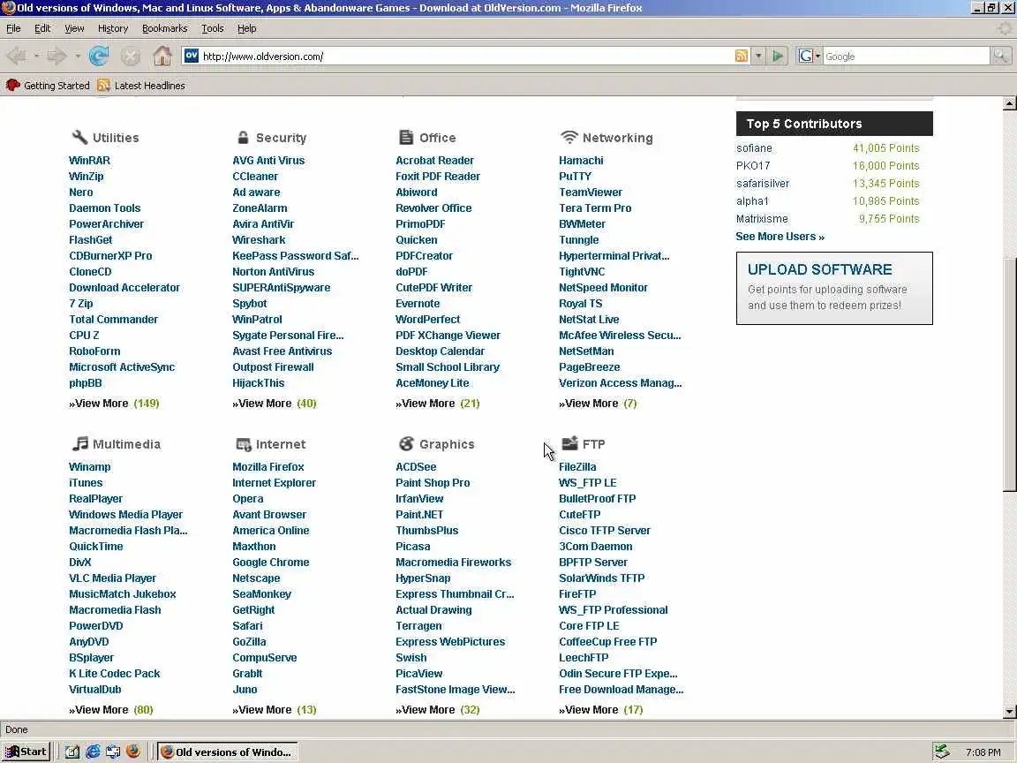Click the Firefox Back arrow button
This screenshot has width=1017, height=763.
coord(16,57)
